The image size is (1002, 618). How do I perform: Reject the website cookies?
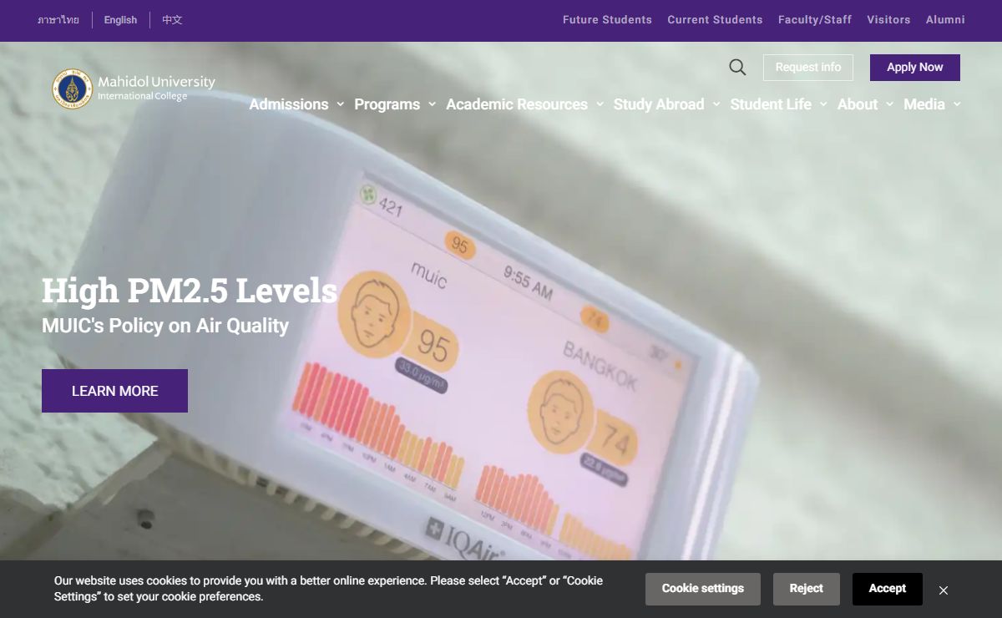point(807,589)
